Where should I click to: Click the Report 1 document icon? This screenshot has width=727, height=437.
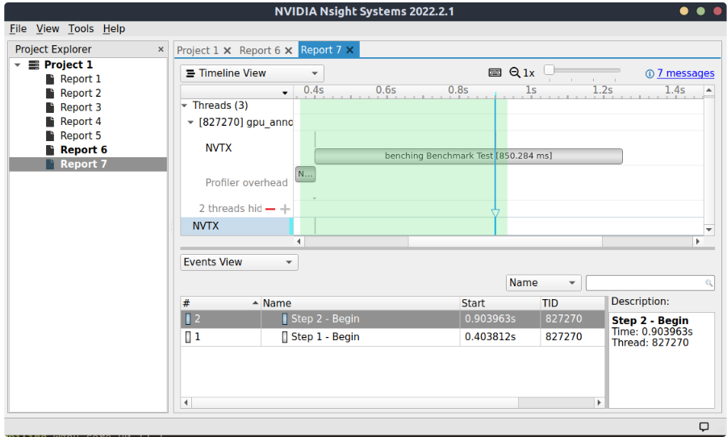(50, 79)
